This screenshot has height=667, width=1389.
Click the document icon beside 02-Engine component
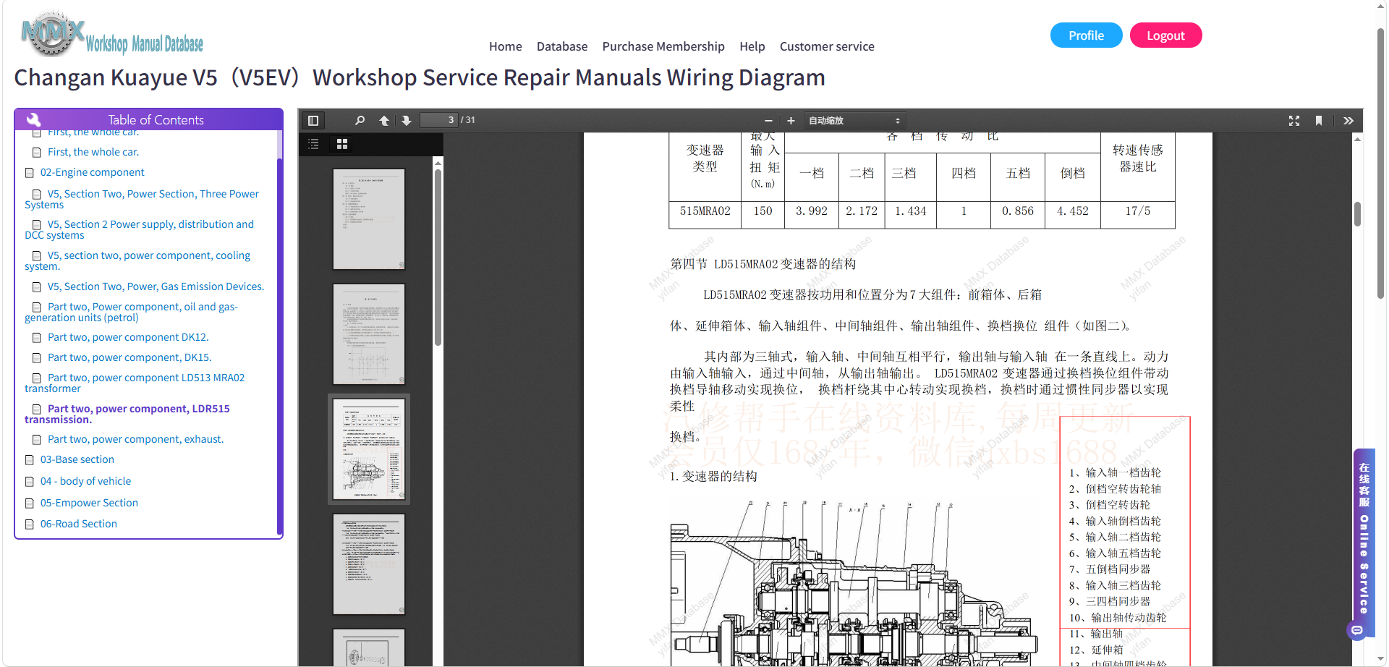30,173
